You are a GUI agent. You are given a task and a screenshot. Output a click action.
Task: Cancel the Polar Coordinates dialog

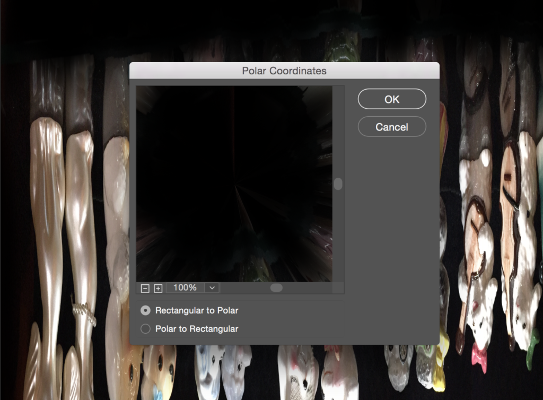click(x=392, y=127)
